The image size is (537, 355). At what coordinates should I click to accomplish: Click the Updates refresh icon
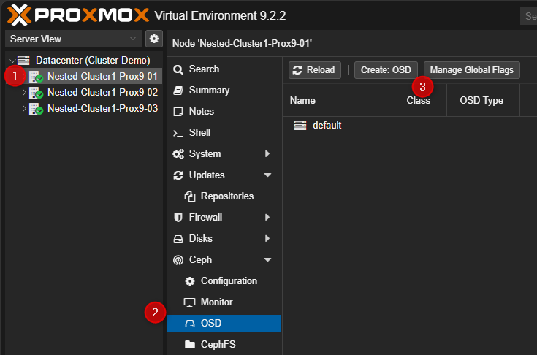[x=178, y=175]
